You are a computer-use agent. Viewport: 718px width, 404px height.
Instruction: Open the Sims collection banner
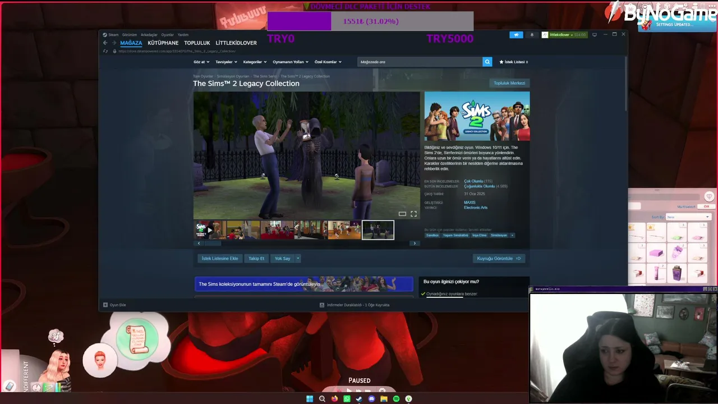(x=304, y=284)
